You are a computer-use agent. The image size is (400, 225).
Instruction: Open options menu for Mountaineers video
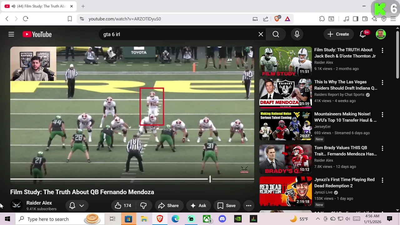coord(382,115)
